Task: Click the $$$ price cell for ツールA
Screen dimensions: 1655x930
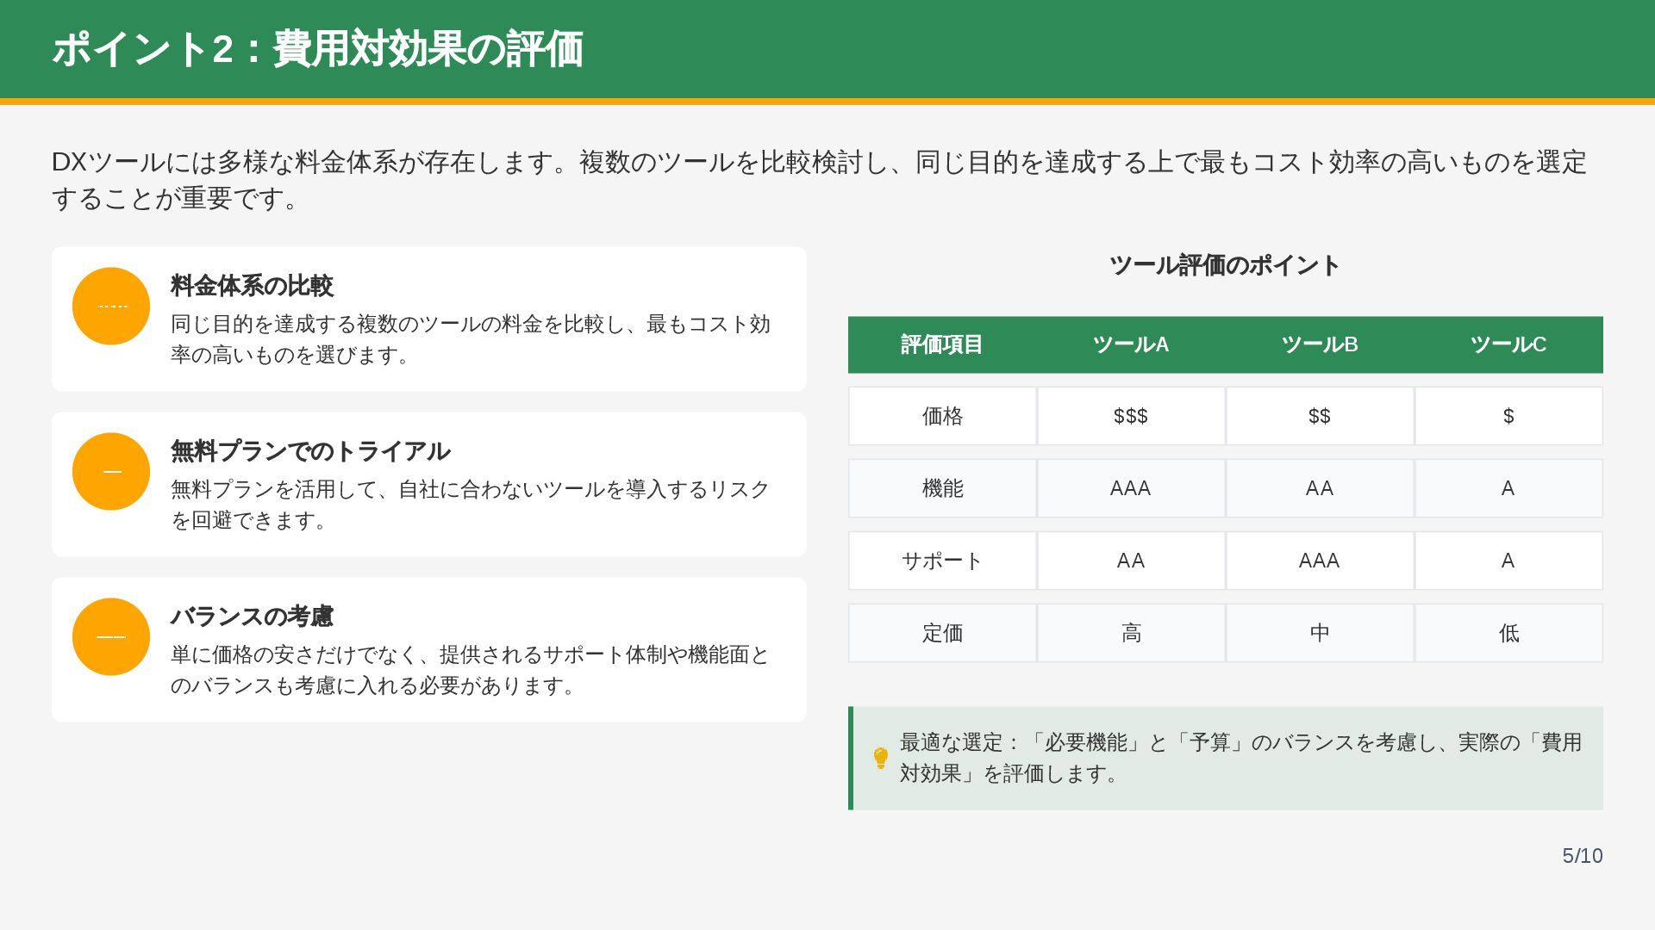Action: pyautogui.click(x=1130, y=417)
